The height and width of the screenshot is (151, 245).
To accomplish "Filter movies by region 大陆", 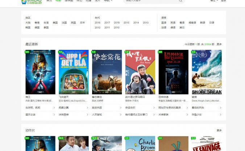I will coord(28,22).
